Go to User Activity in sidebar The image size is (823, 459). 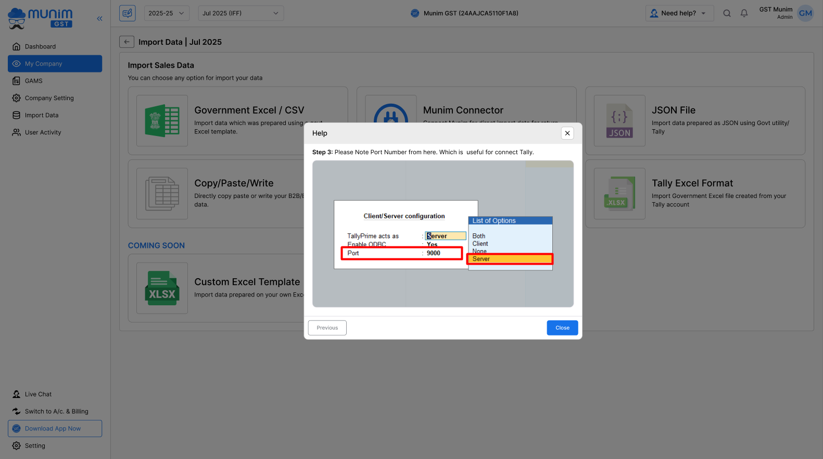pyautogui.click(x=43, y=132)
